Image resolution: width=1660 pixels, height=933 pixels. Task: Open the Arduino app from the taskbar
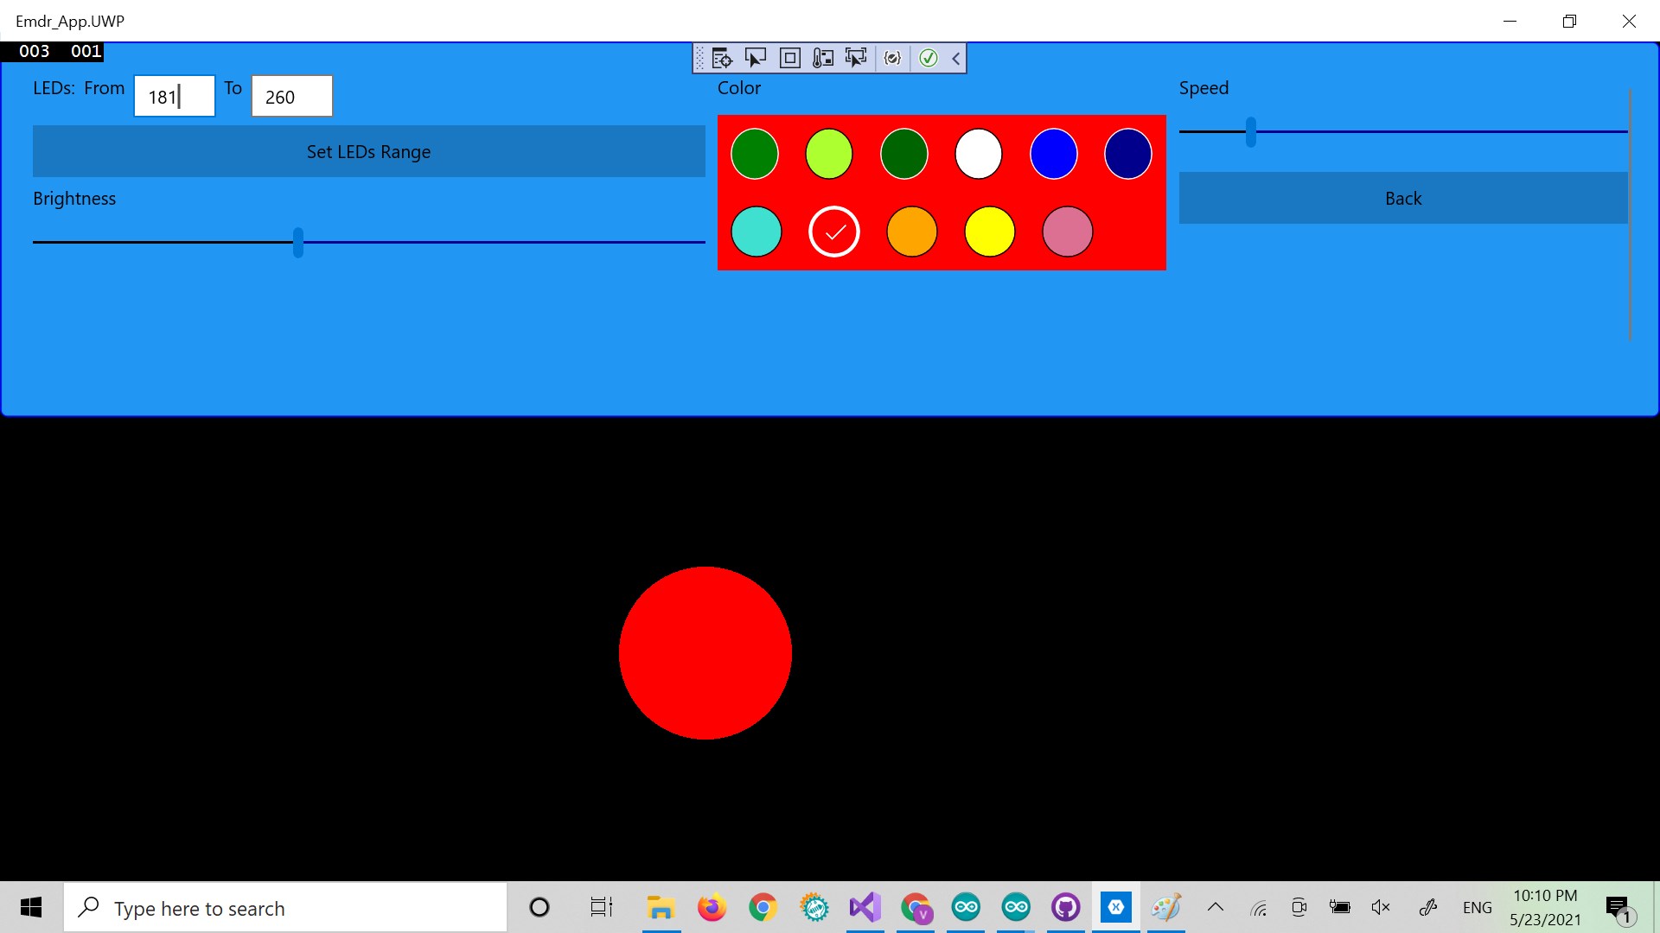tap(966, 907)
